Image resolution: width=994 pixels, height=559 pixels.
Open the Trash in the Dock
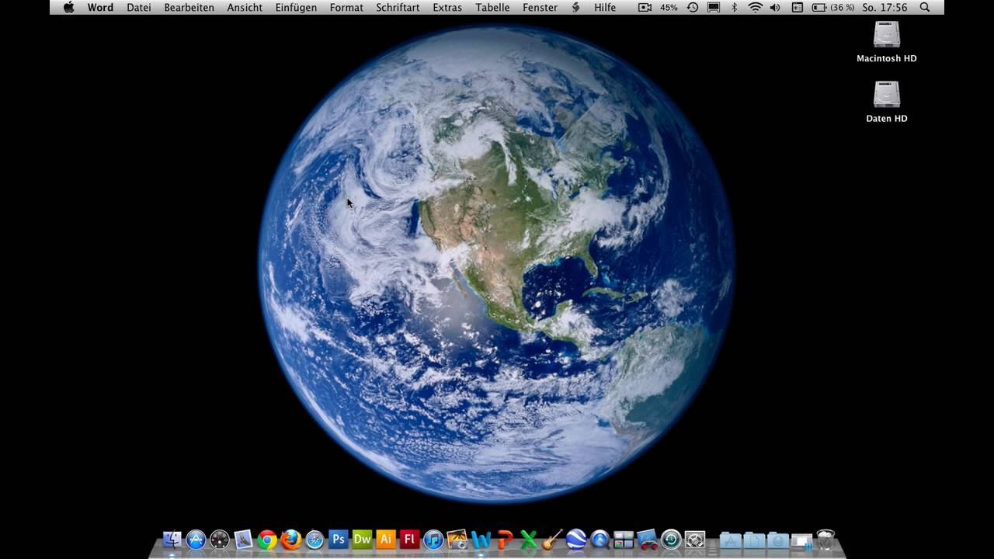825,540
